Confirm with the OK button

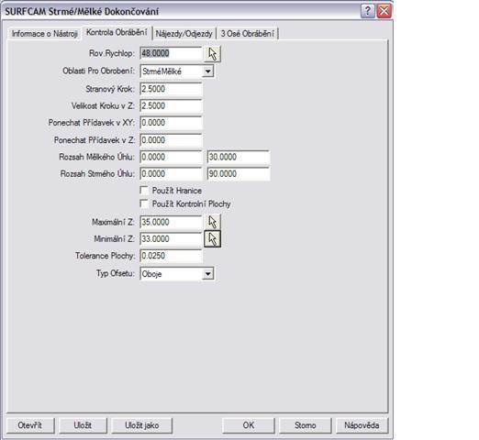pos(249,425)
